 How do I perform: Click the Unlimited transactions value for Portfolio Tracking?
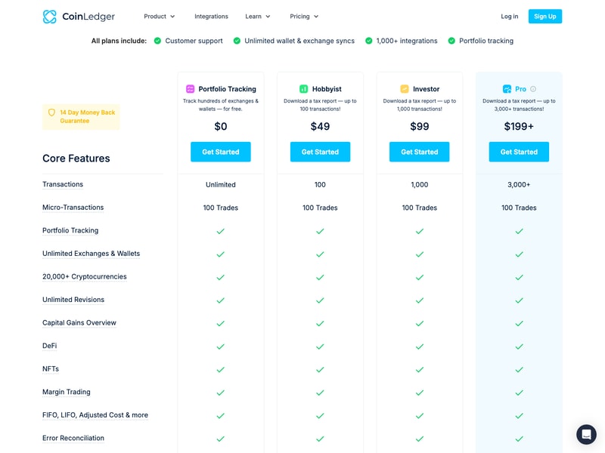point(220,184)
